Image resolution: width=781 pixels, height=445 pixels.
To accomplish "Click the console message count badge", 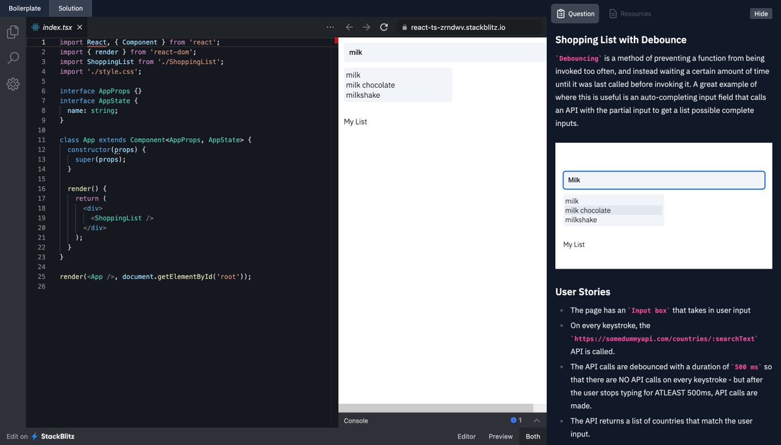I will 517,420.
